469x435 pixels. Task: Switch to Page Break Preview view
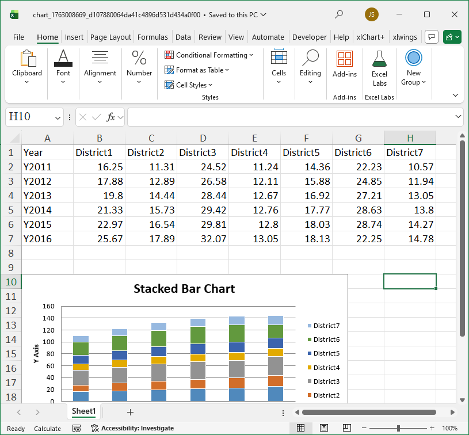coord(346,428)
